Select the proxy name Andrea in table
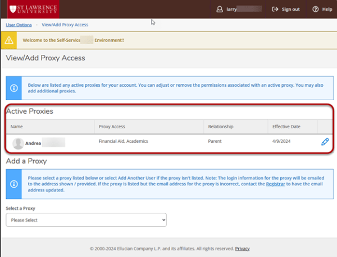The image size is (337, 257). coord(33,143)
